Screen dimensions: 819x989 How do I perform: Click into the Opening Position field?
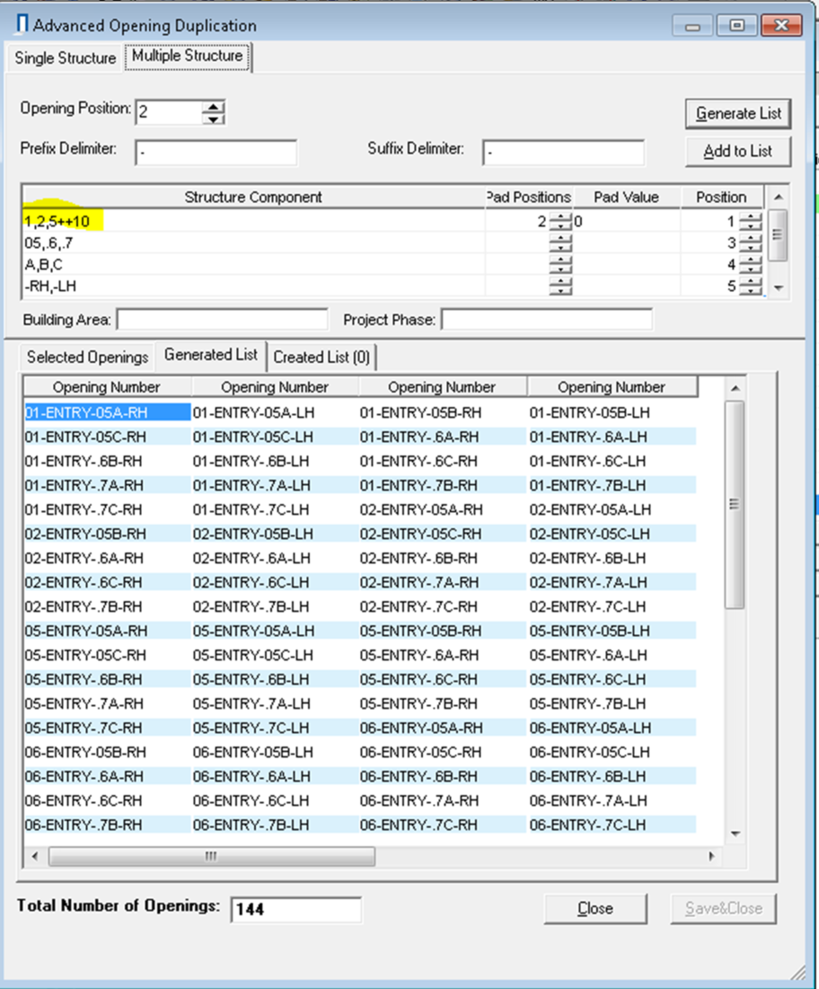pyautogui.click(x=169, y=112)
